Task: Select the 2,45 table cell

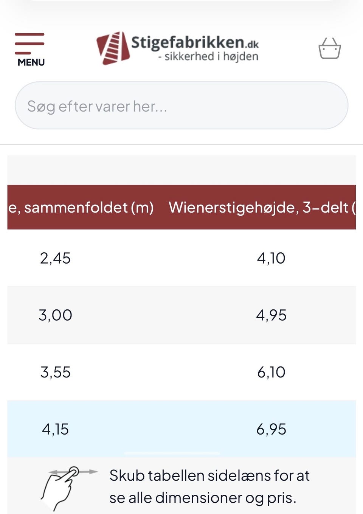Action: (55, 258)
